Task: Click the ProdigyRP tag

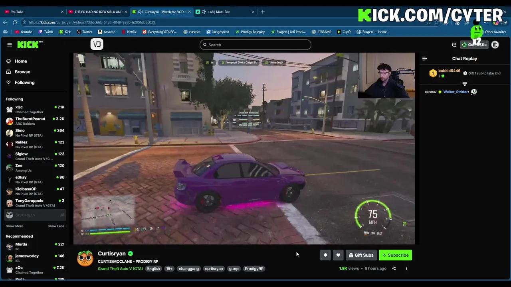Action: 254,269
